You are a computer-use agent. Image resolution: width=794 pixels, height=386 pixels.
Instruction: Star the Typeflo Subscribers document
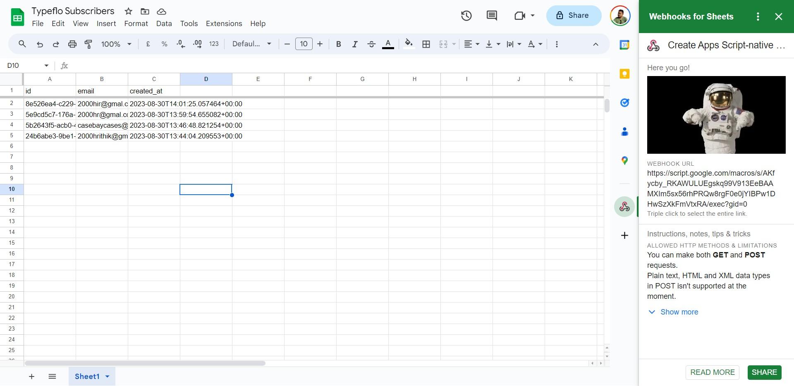[x=129, y=12]
